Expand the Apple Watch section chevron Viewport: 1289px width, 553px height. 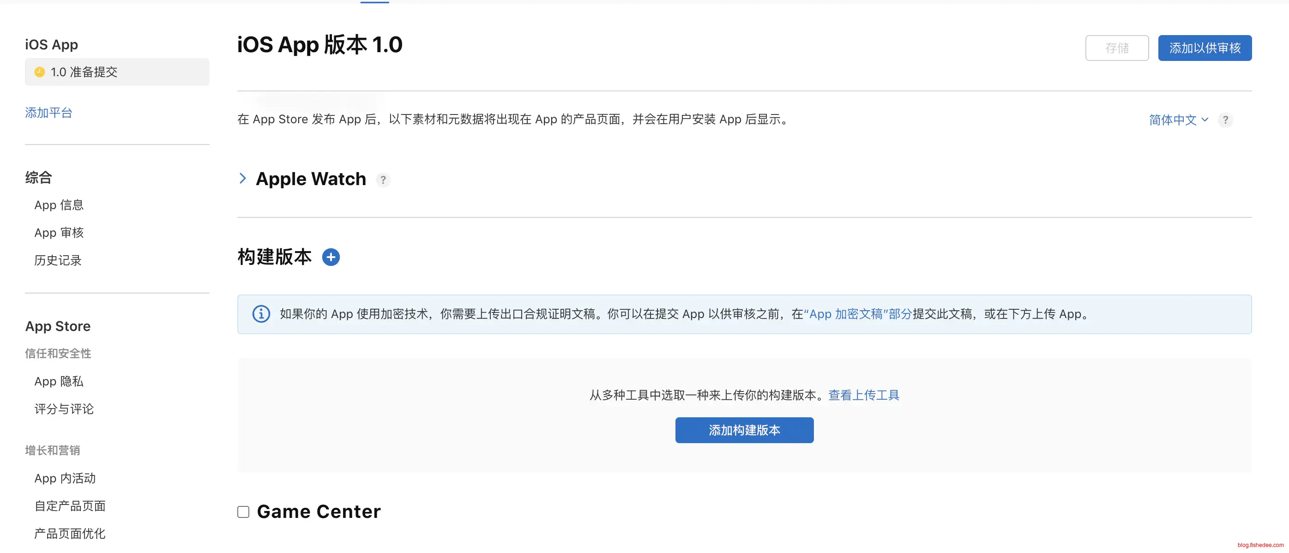click(x=243, y=179)
